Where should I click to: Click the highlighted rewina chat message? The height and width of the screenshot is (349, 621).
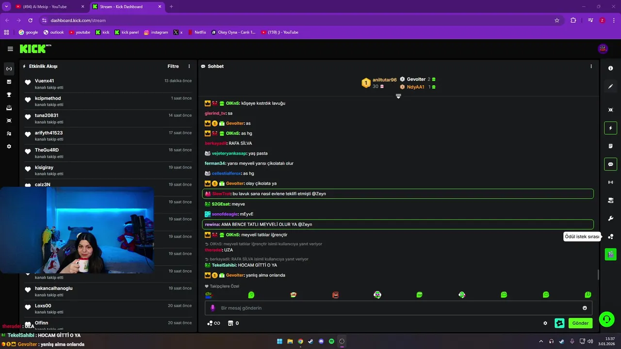(x=398, y=224)
